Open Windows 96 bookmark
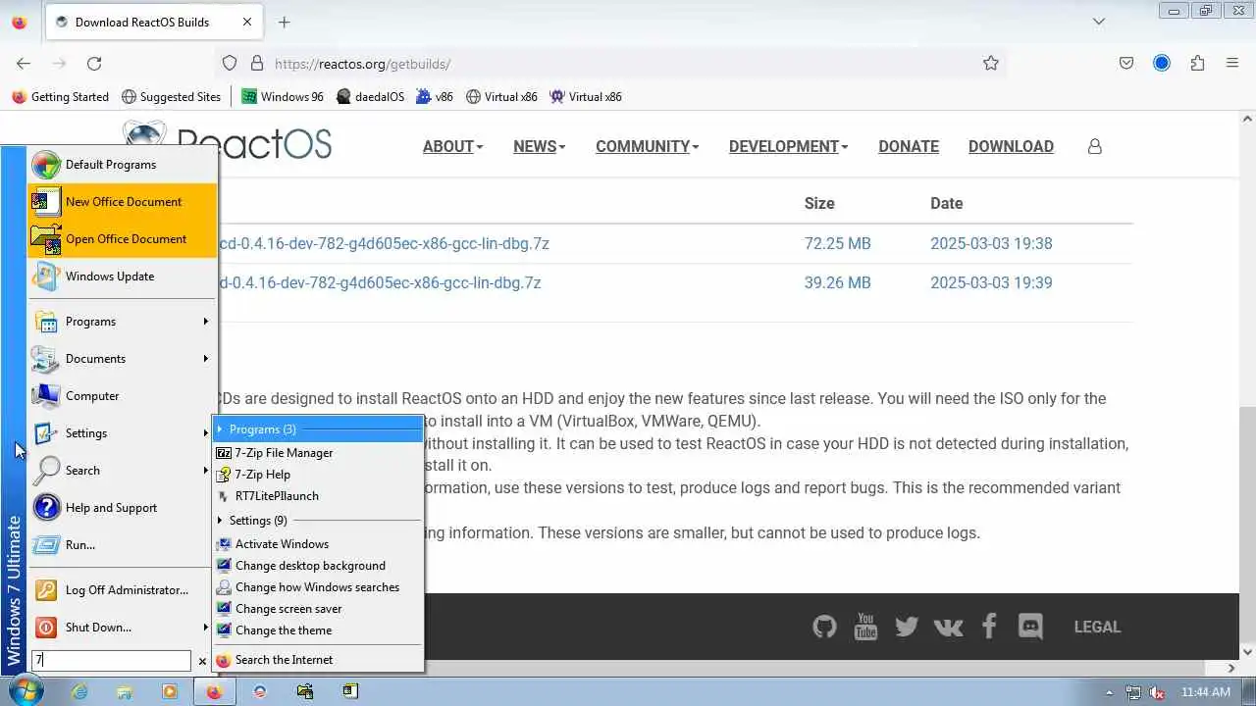The image size is (1256, 706). coord(283,97)
